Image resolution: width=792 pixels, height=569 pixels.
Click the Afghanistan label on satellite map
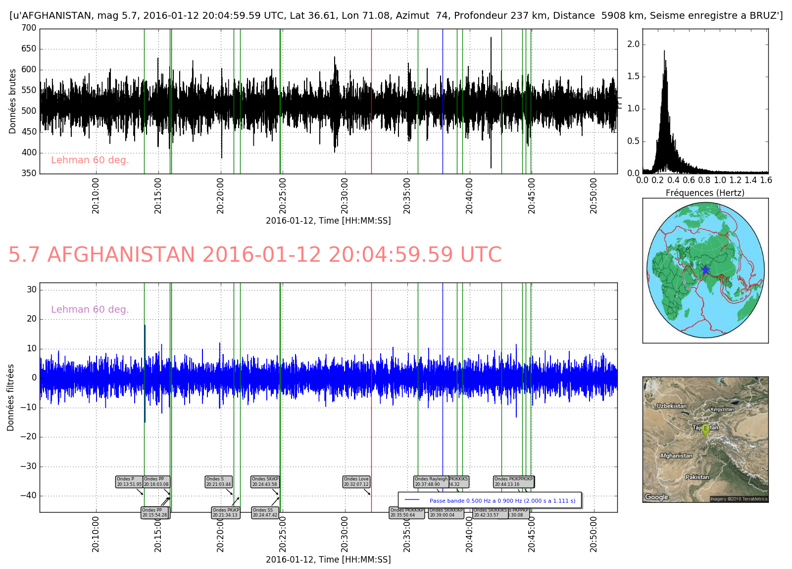tap(676, 456)
